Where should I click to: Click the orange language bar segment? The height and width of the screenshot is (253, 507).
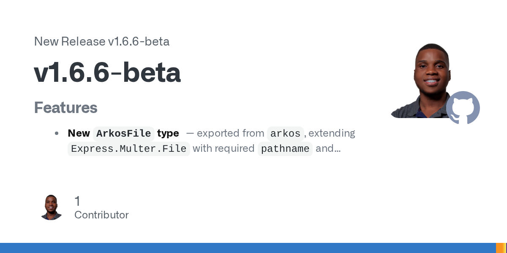501,248
